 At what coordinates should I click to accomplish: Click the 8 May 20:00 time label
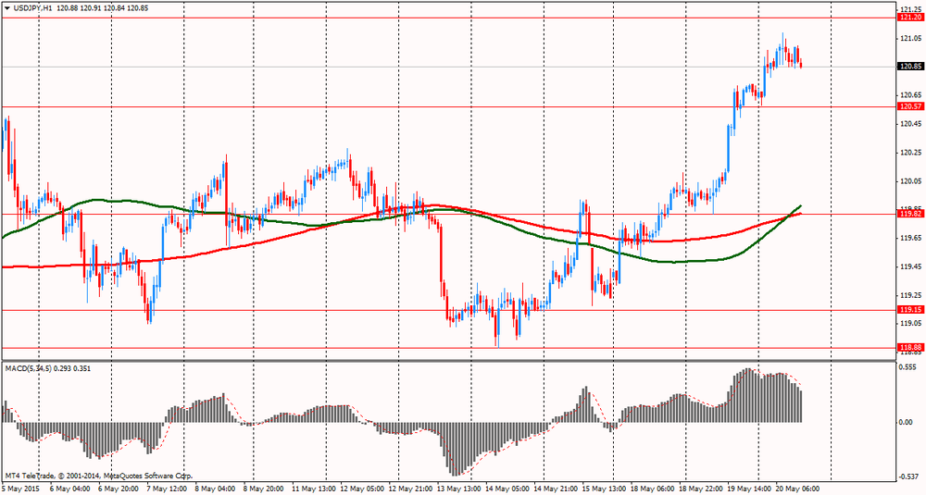click(262, 489)
